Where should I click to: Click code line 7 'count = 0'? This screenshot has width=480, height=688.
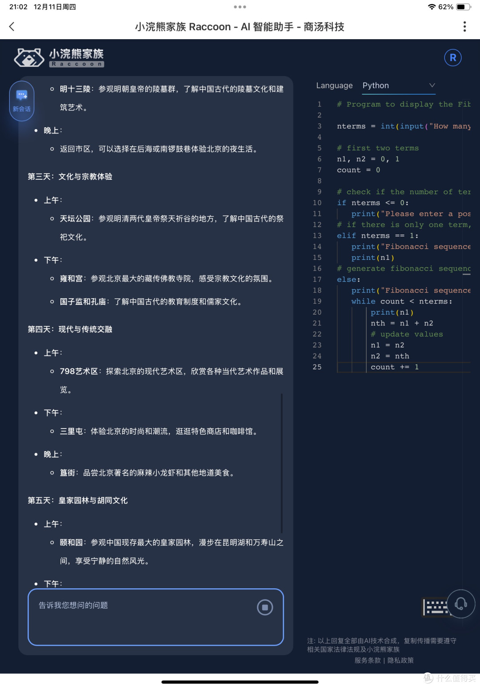click(x=358, y=170)
